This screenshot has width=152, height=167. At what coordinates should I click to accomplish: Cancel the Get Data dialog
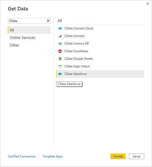pos(136,156)
